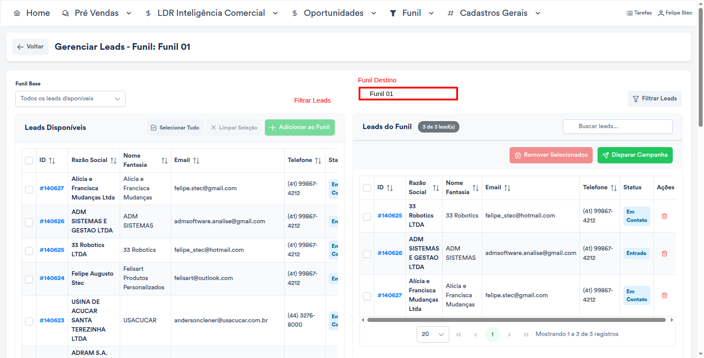Click Filtrar Leads button
Image resolution: width=704 pixels, height=358 pixels.
pos(655,99)
